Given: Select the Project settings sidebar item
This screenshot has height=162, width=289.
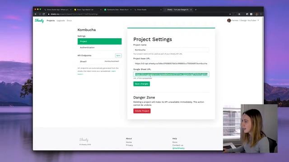Looking at the screenshot, I should click(x=99, y=41).
